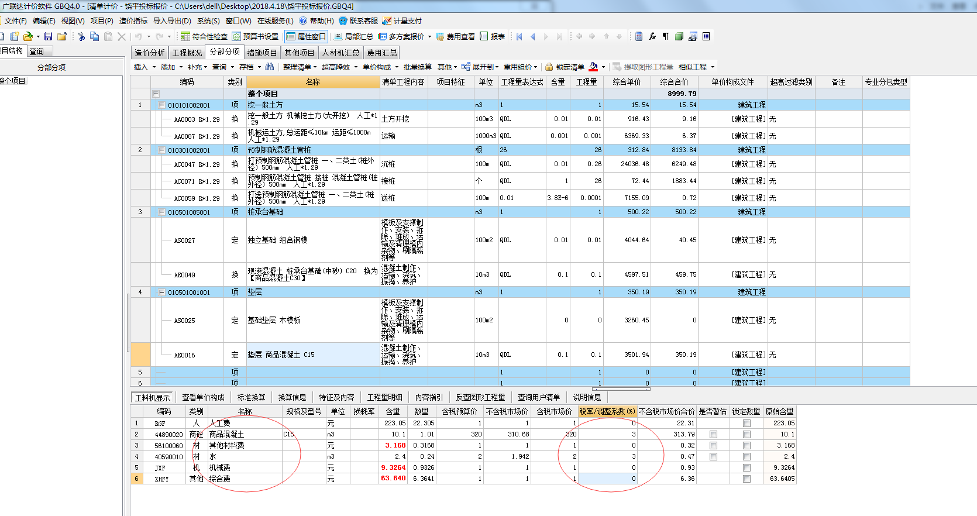Collapse item 010101002001 挖一般土方
This screenshot has height=516, width=977.
[162, 105]
